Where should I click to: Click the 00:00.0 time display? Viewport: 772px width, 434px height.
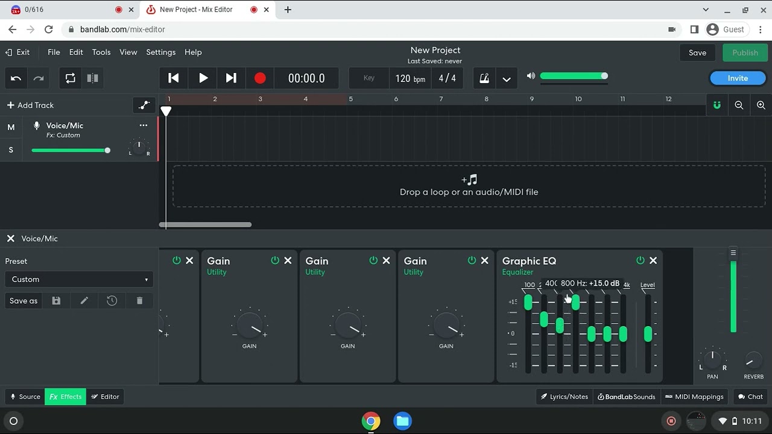click(x=306, y=78)
